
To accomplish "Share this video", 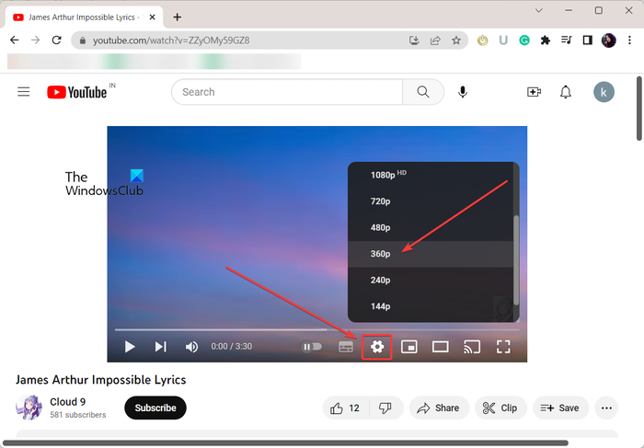I will [x=439, y=408].
